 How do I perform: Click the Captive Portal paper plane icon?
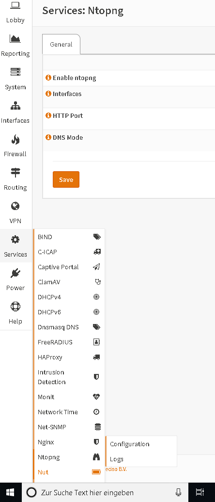(96, 267)
